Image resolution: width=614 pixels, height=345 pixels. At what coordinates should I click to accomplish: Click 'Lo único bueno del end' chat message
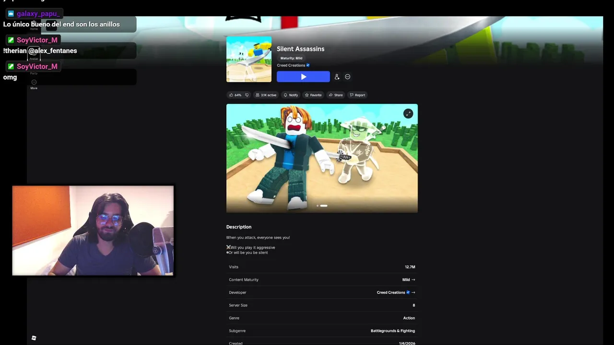(x=61, y=24)
